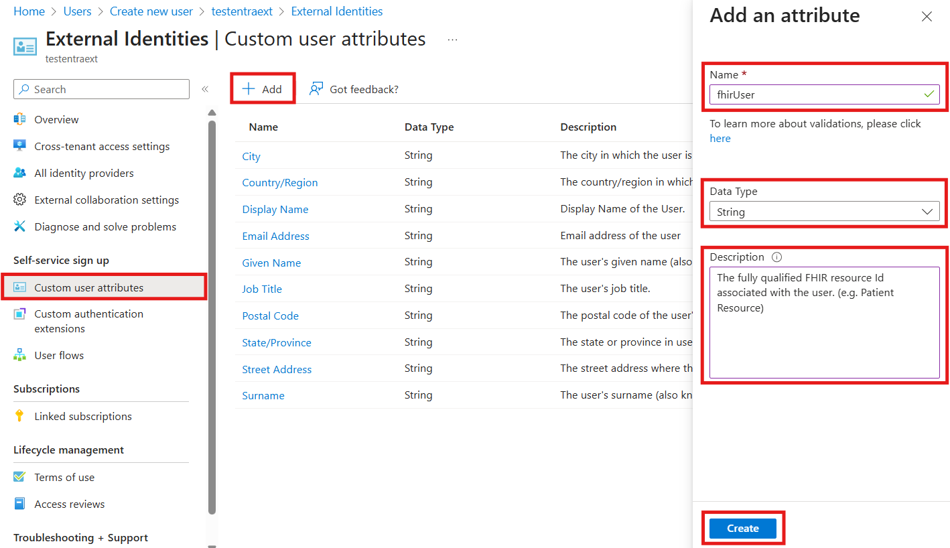
Task: Open the more options ellipsis menu
Action: point(452,39)
